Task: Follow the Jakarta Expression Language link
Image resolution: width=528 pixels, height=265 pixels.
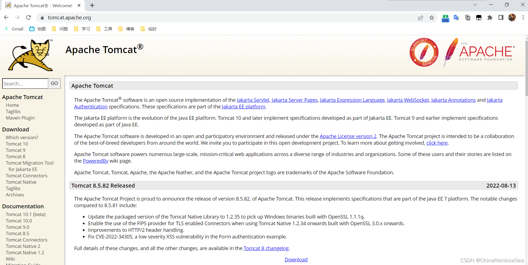Action: click(352, 100)
